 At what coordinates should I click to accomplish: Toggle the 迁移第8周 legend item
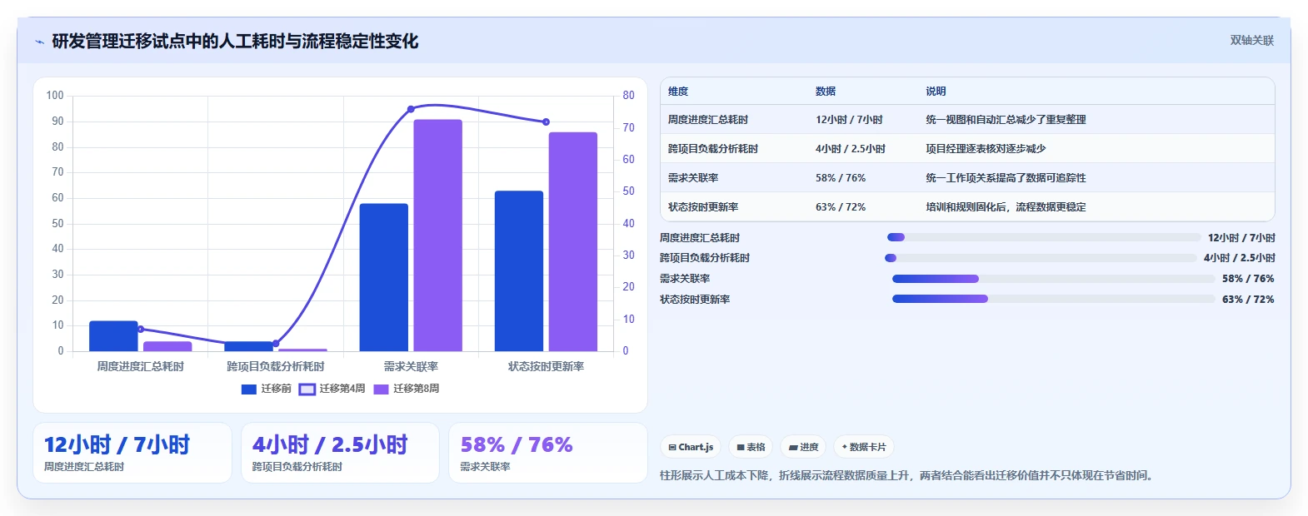tap(406, 389)
